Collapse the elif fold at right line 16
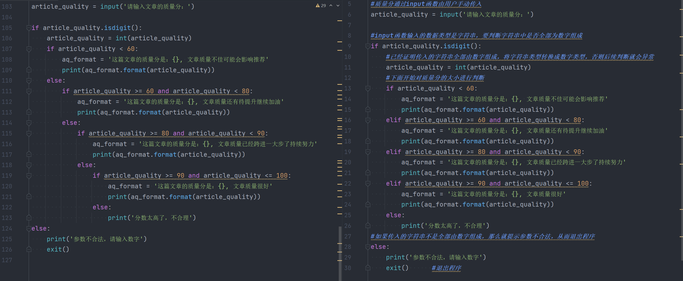This screenshot has height=281, width=683. 368,120
